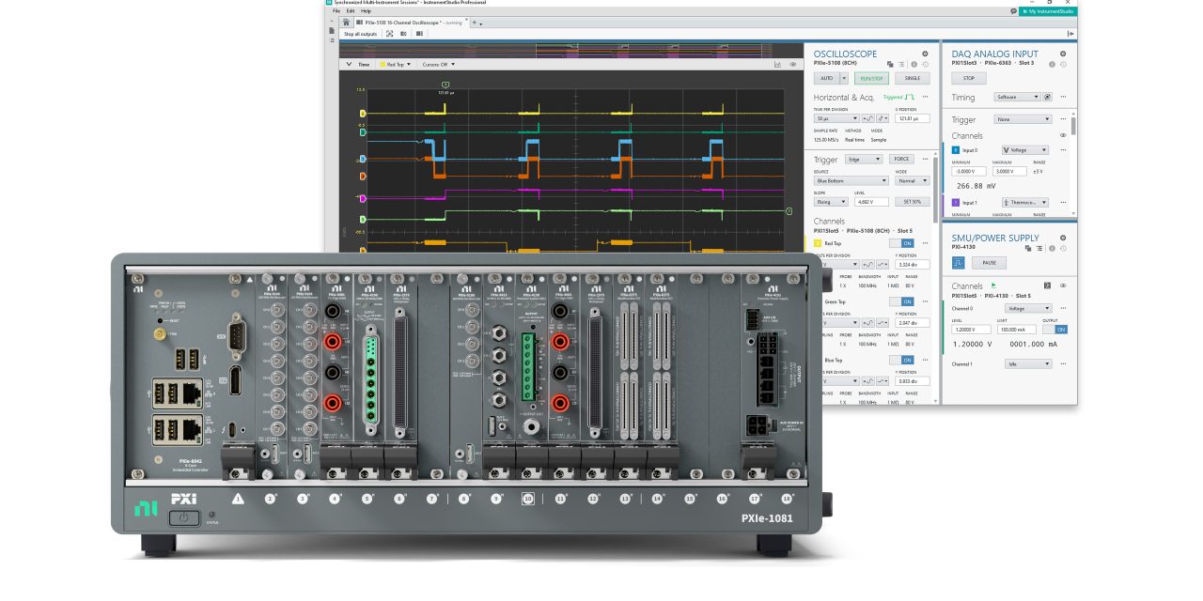Click the DAQ Analog Input info icon
This screenshot has width=1203, height=601.
(x=1052, y=65)
